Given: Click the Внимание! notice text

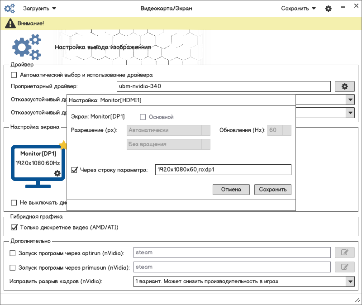Looking at the screenshot, I should click(31, 24).
